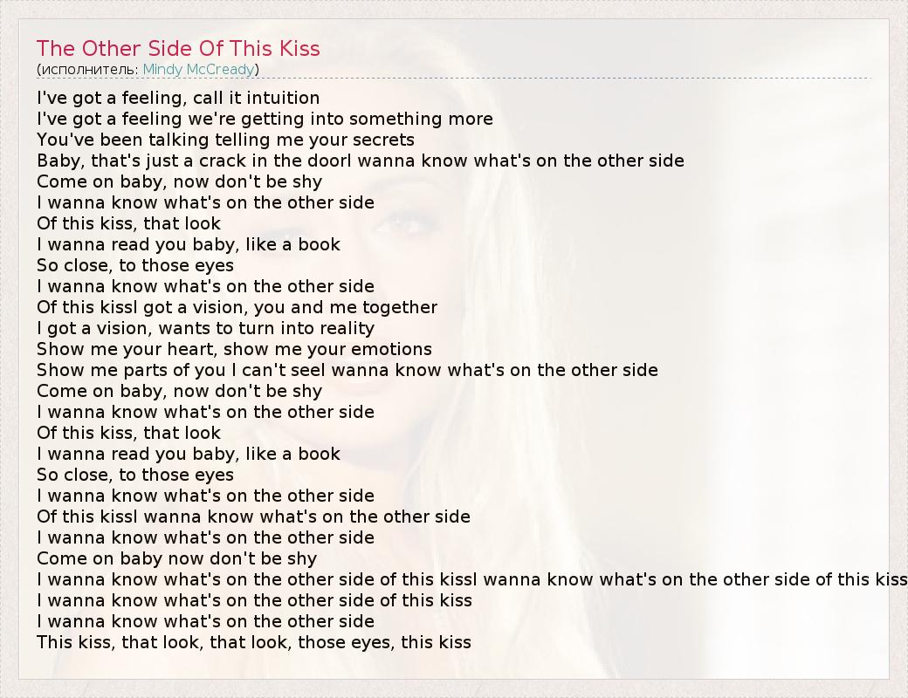Click the final line "those eyes, this kiss"
908x698 pixels.
click(x=253, y=642)
